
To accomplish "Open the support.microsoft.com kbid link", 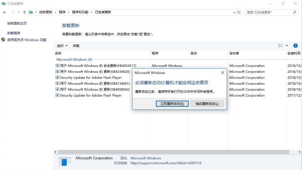I will [166, 163].
